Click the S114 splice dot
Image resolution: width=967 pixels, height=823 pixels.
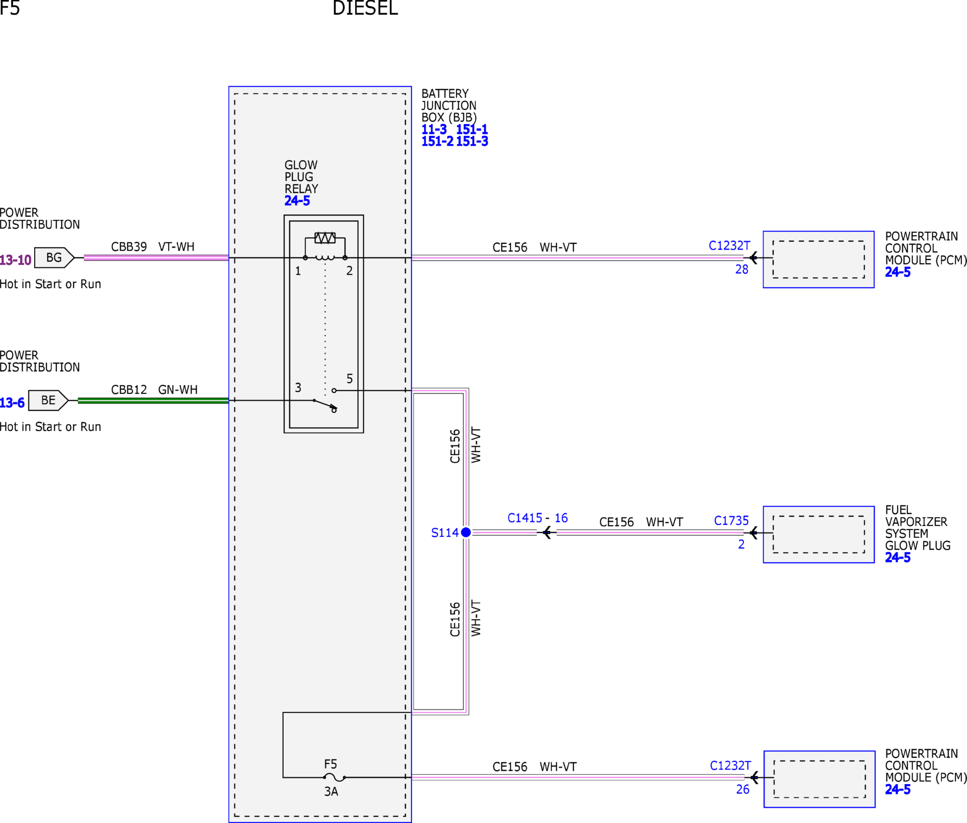point(465,532)
